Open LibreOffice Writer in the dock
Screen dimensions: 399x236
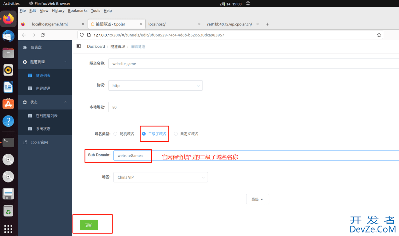pos(9,87)
